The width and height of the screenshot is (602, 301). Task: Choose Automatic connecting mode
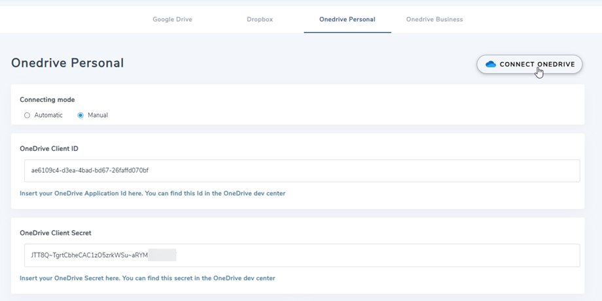click(27, 116)
